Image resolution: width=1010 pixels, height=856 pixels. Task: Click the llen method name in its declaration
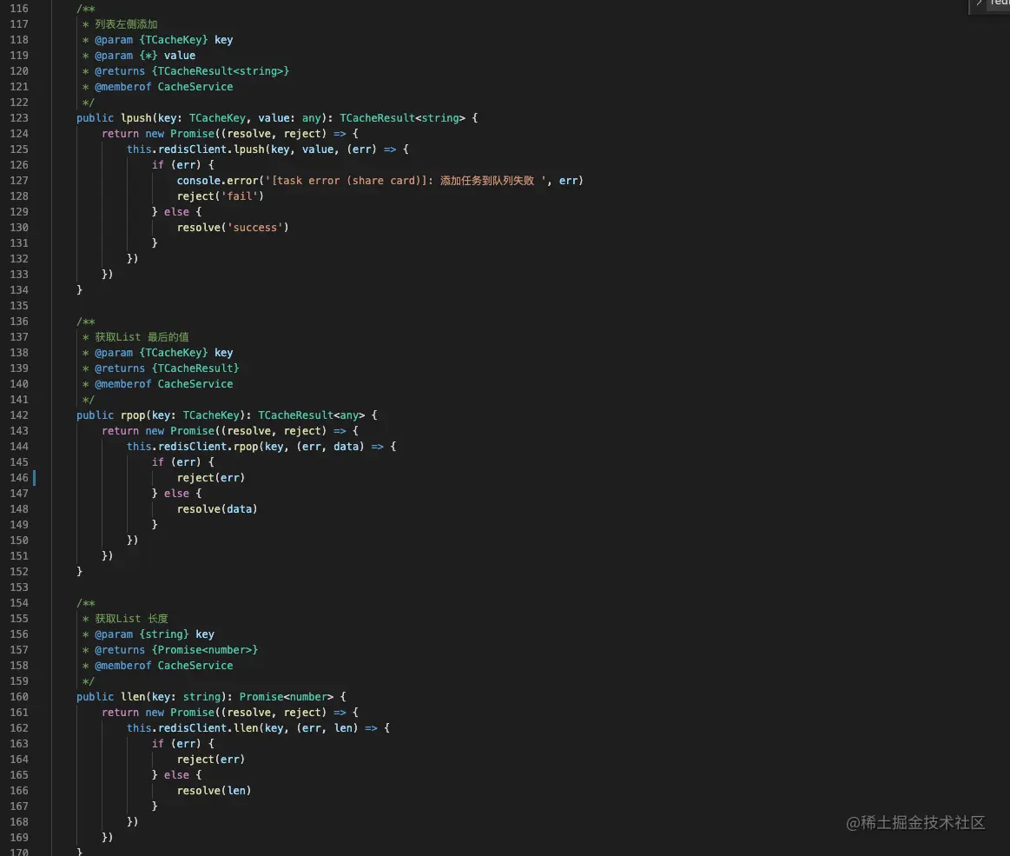point(133,697)
